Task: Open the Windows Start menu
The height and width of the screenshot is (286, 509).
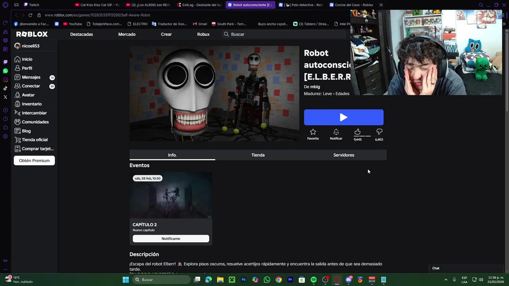Action: (126, 280)
